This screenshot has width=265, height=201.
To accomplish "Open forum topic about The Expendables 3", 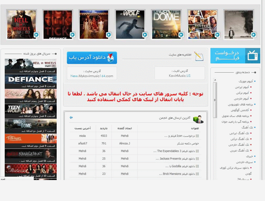I will pyautogui.click(x=176, y=151).
